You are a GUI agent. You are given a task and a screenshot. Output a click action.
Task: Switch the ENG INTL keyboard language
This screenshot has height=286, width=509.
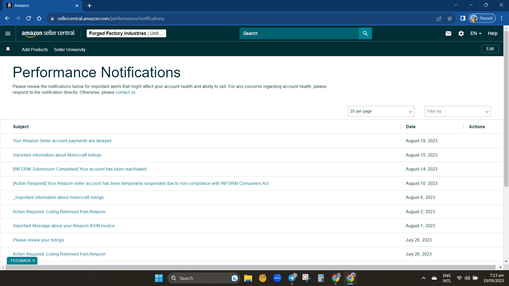447,278
